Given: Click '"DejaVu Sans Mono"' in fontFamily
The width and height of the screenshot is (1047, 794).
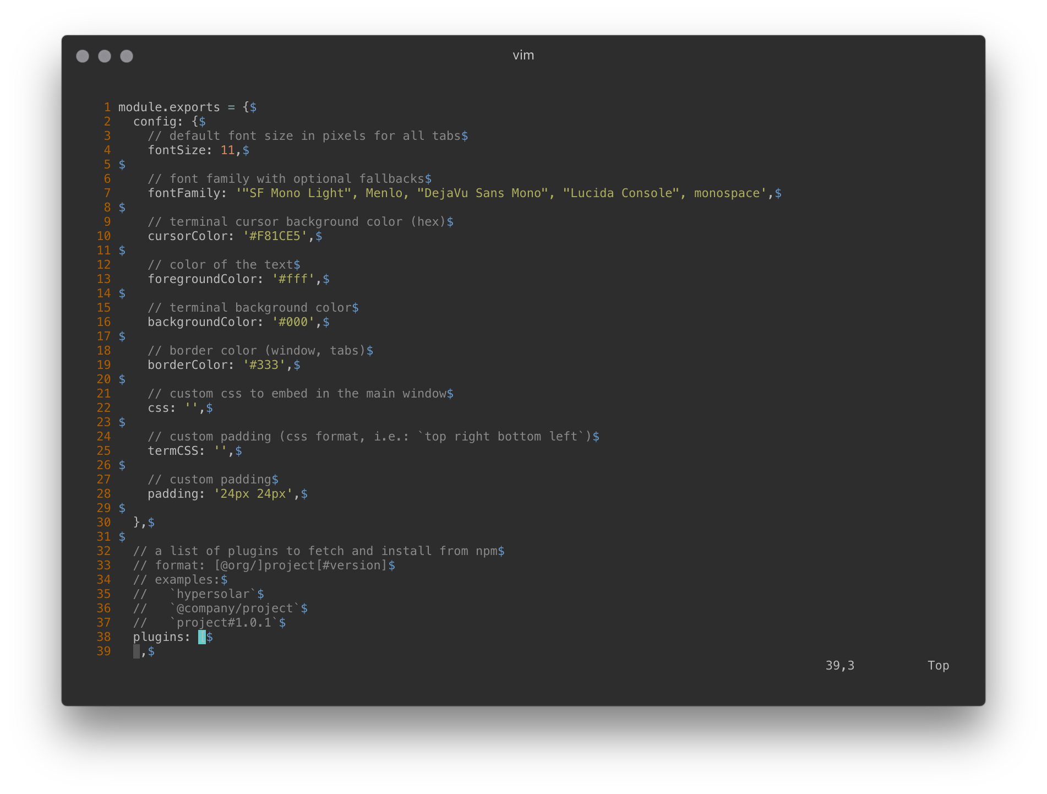Looking at the screenshot, I should click(483, 193).
